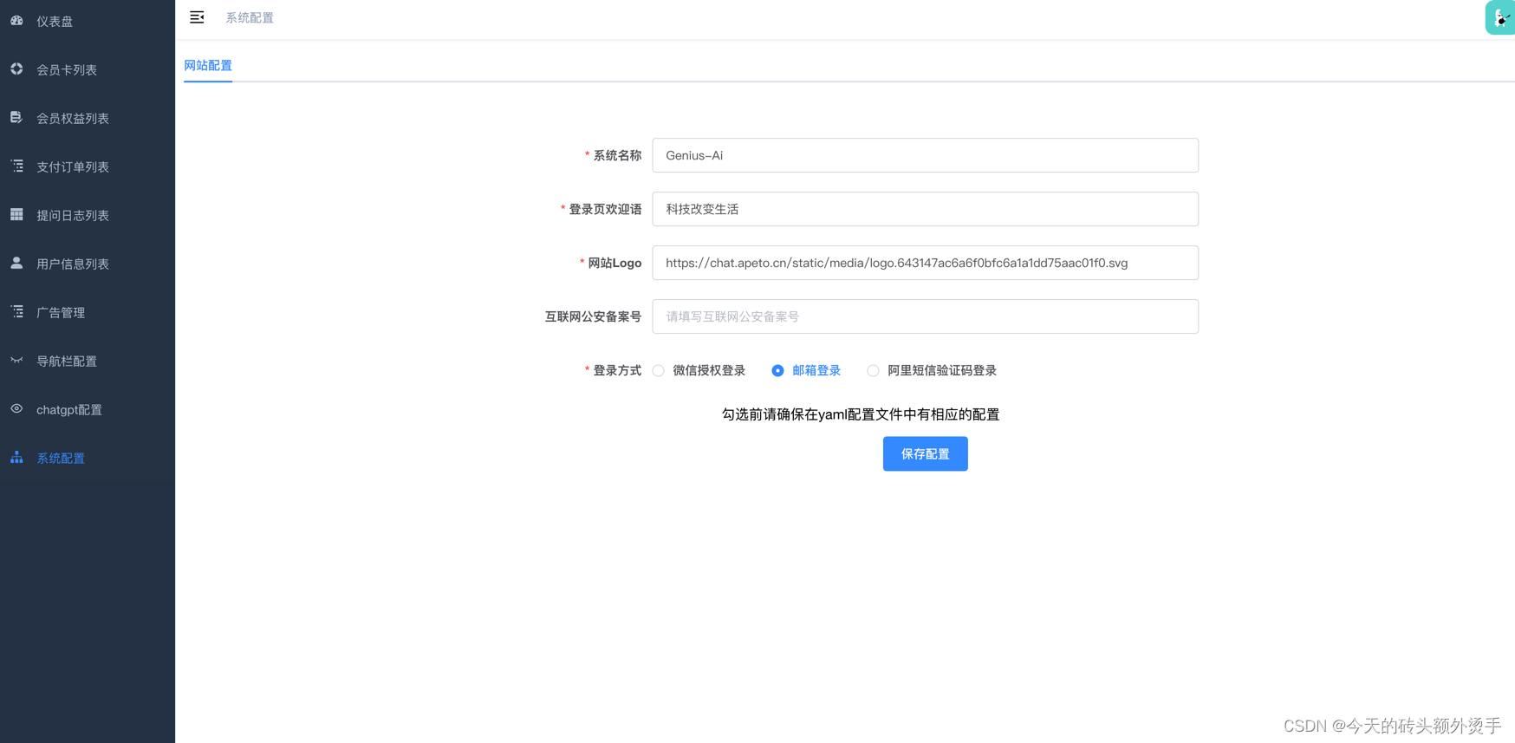Screen dimensions: 1515x743
Task: Open 支付订单列表 menu item
Action: click(88, 166)
